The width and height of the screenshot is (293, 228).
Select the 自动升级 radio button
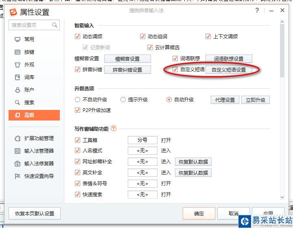pyautogui.click(x=169, y=100)
